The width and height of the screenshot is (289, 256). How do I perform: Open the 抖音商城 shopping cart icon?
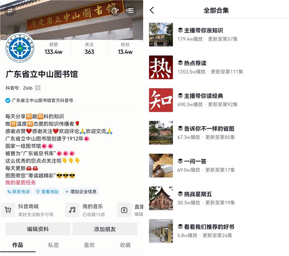point(8,210)
